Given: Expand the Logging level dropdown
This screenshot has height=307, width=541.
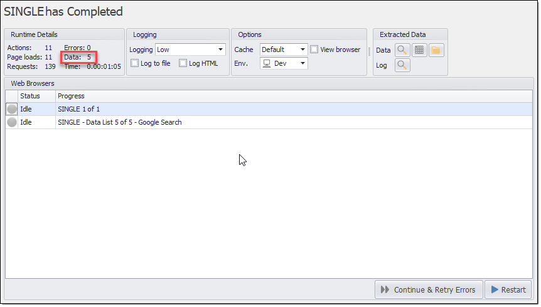Looking at the screenshot, I should pos(220,49).
